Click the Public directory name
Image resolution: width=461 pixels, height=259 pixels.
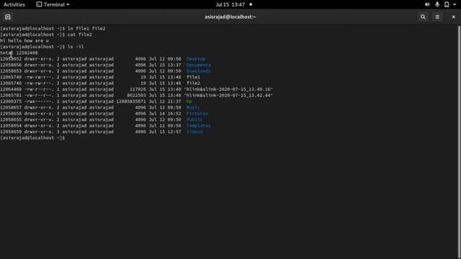coord(194,119)
